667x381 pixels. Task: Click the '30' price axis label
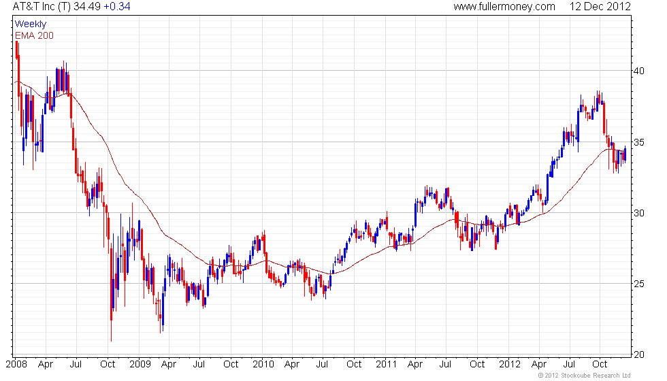(x=639, y=213)
